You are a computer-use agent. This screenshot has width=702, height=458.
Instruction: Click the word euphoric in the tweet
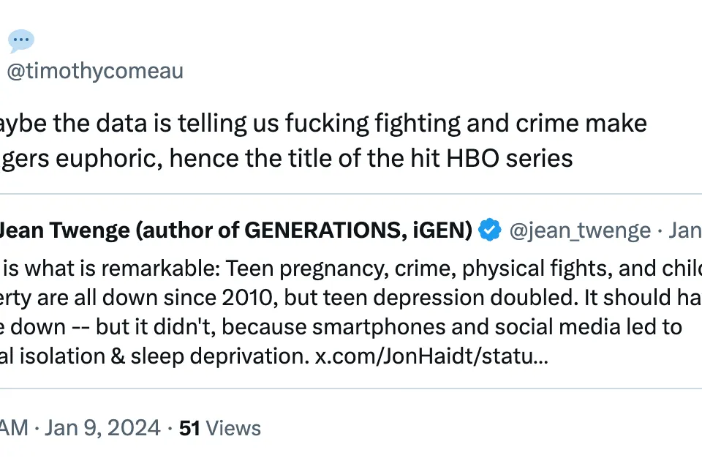[x=109, y=159]
